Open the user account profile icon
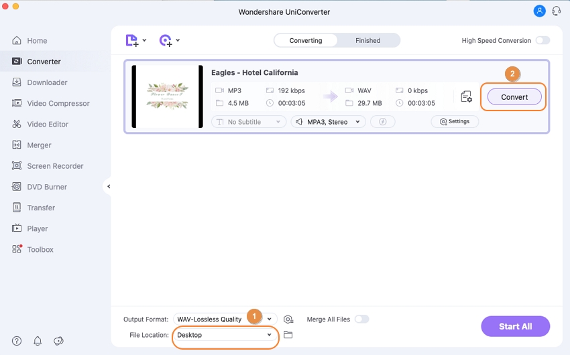Viewport: 570px width, 355px height. [539, 11]
